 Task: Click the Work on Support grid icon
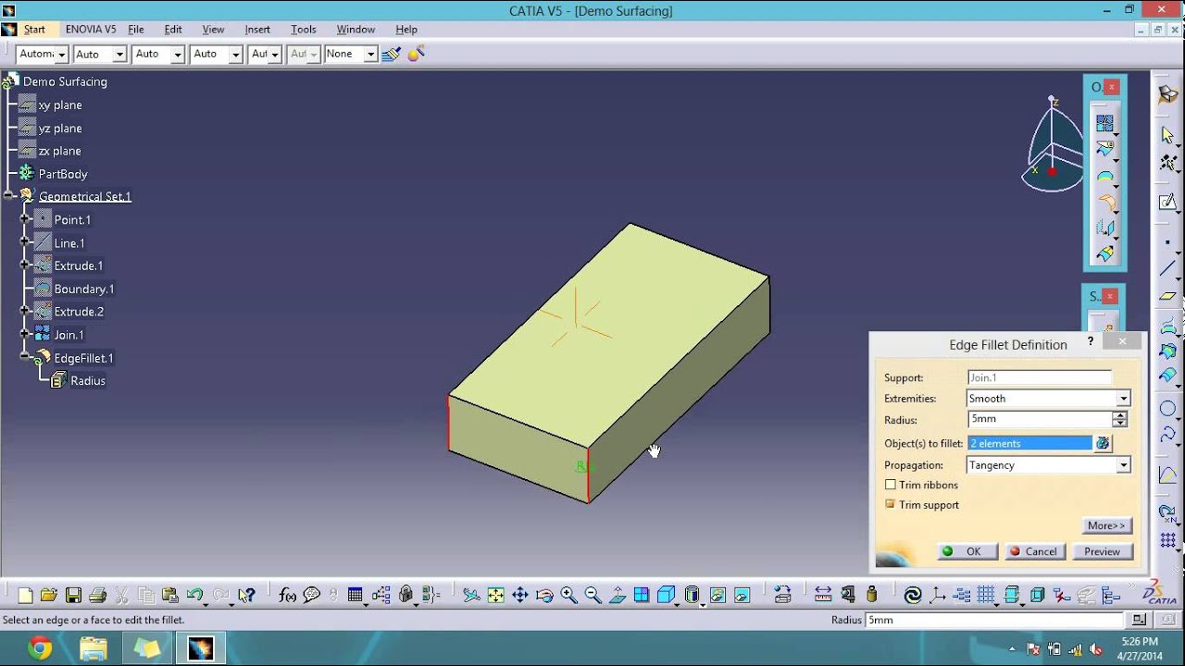pos(986,595)
